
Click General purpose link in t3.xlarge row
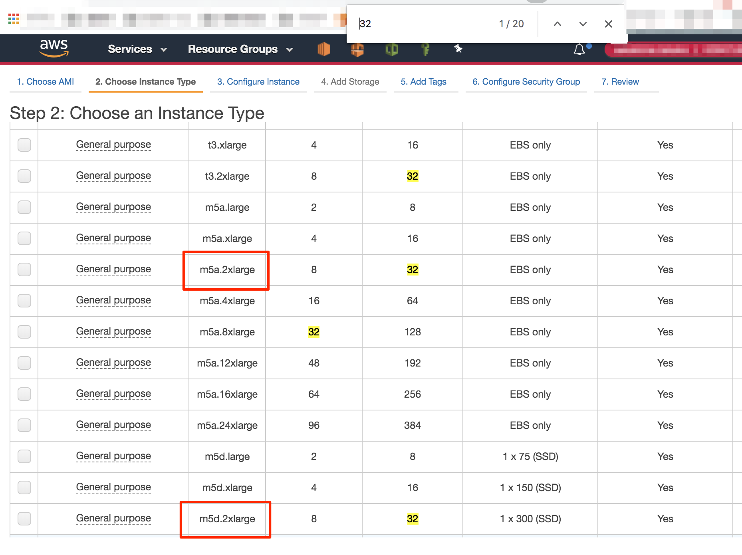(113, 145)
